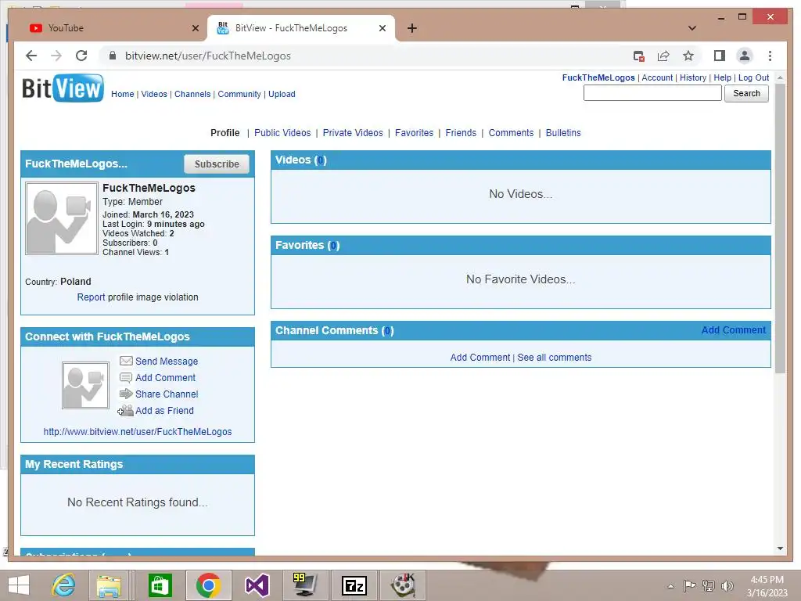The image size is (801, 601).
Task: Click the Search button
Action: [x=746, y=94]
